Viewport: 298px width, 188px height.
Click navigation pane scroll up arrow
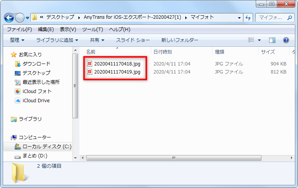75,50
